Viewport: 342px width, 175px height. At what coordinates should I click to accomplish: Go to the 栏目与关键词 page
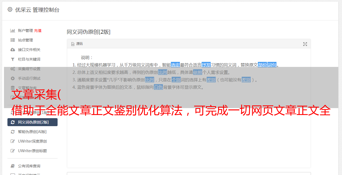point(32,59)
